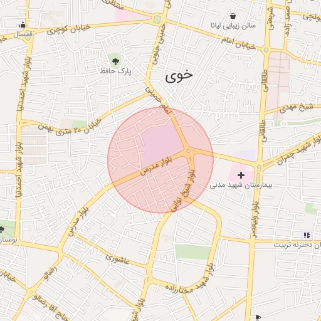Select the شیخ مهدی street label
Viewport: 321px width, 321px height.
(297, 108)
